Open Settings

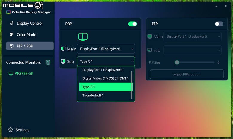22,130
